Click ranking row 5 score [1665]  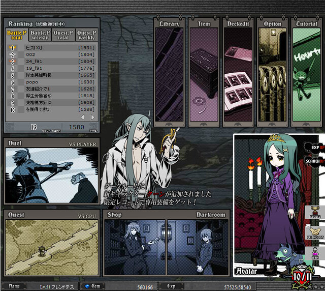point(86,75)
